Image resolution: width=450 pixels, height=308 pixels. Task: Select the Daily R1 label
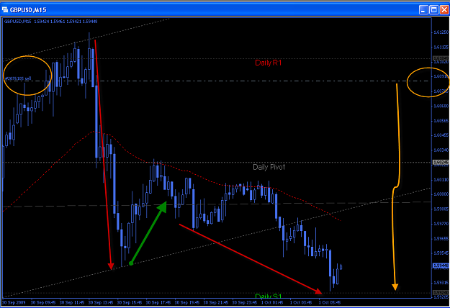[269, 63]
